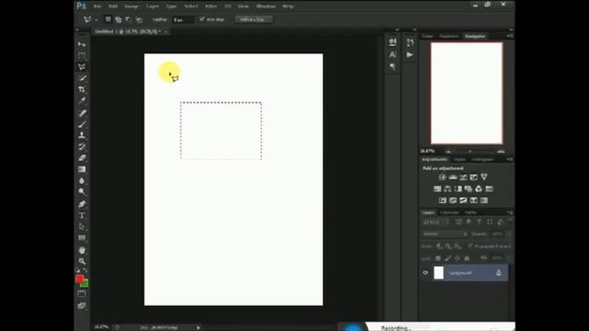Viewport: 589px width, 331px height.
Task: Select the Move tool
Action: tap(82, 44)
